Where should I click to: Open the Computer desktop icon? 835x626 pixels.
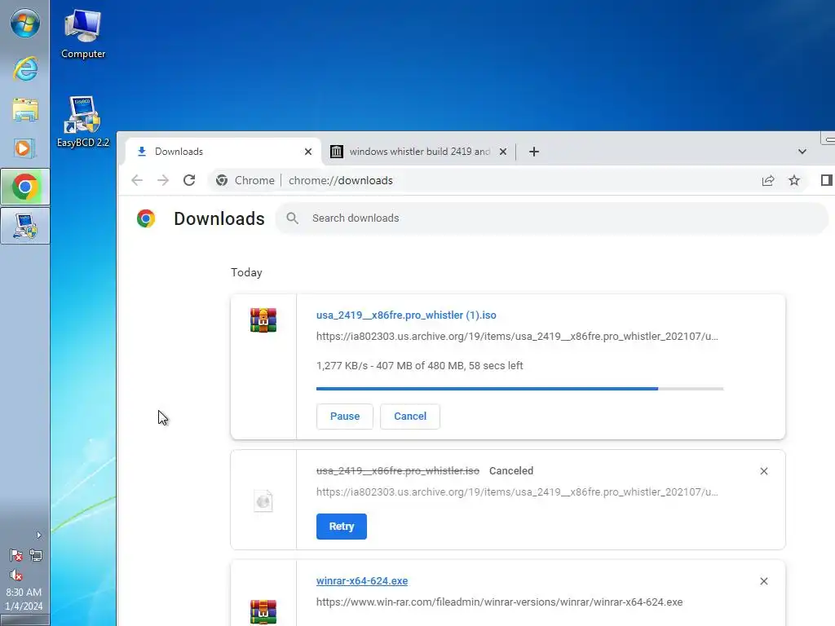click(x=82, y=34)
